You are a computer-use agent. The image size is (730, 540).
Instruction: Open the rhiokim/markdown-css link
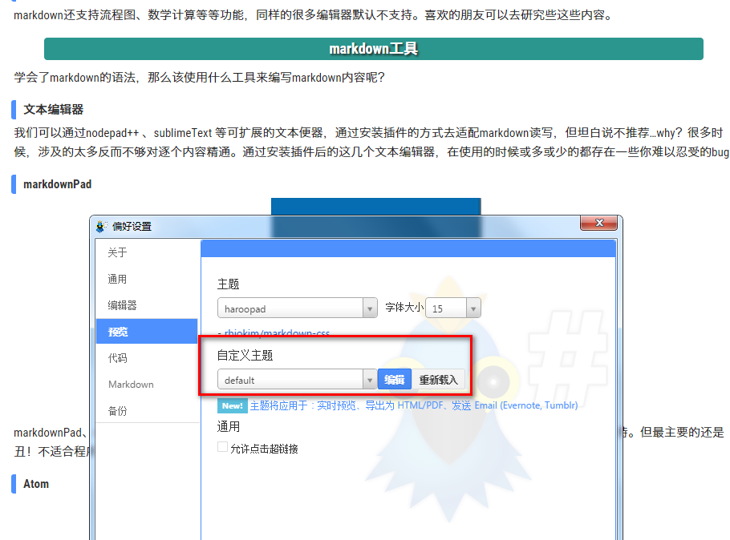tap(278, 334)
